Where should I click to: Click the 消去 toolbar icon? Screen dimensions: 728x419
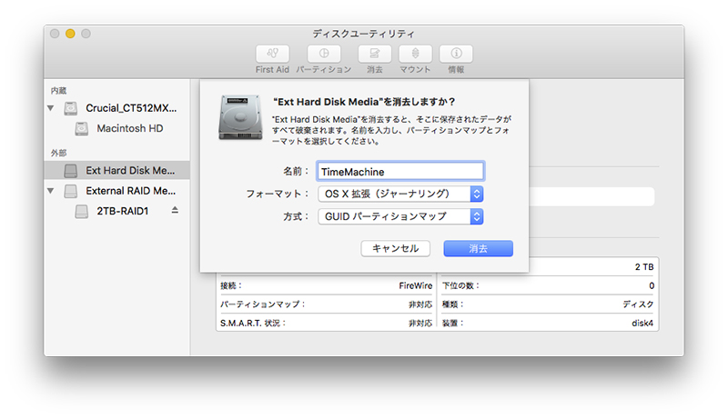click(x=375, y=54)
